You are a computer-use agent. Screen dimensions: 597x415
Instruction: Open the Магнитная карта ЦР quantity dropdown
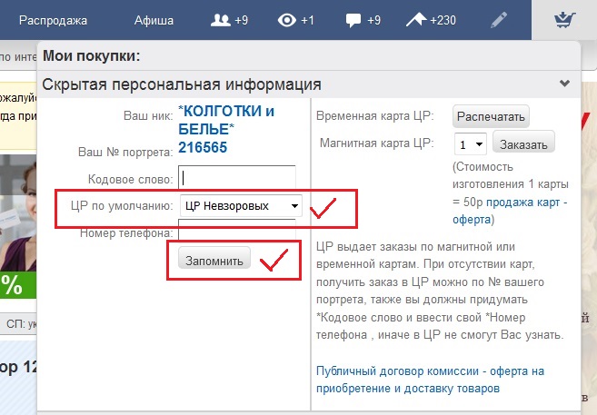tap(470, 143)
